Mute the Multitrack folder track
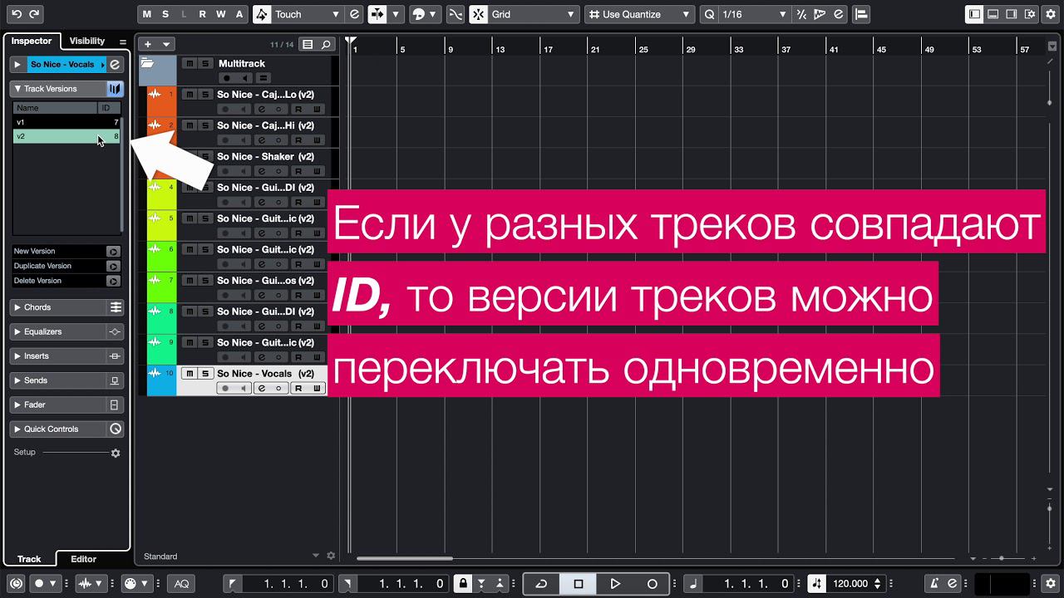Screen dimensions: 1064x598 tap(189, 63)
